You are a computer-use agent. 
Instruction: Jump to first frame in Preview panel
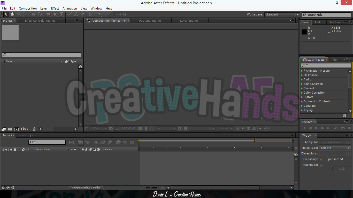pos(304,128)
